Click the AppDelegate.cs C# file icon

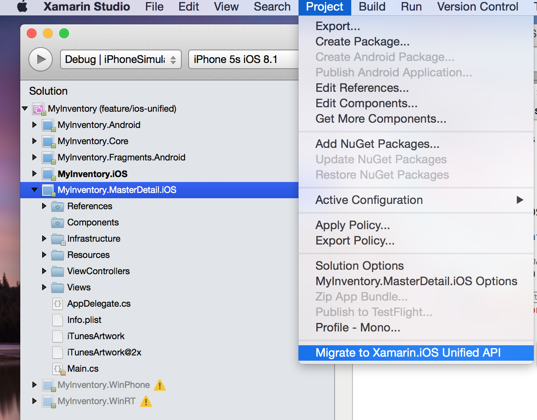58,304
